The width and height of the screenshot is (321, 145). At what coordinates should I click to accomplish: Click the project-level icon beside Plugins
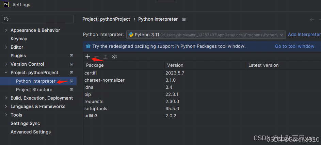click(x=71, y=56)
